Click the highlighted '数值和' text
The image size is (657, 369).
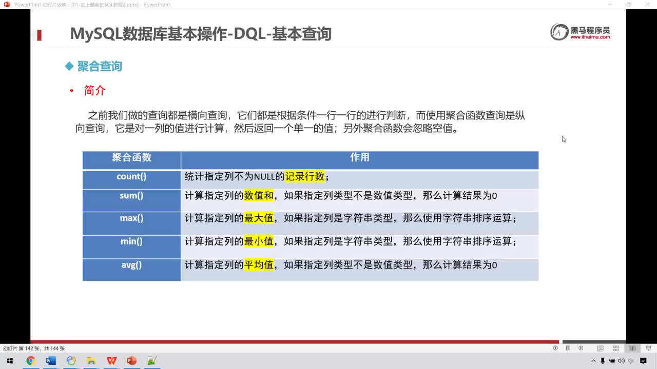click(x=259, y=196)
